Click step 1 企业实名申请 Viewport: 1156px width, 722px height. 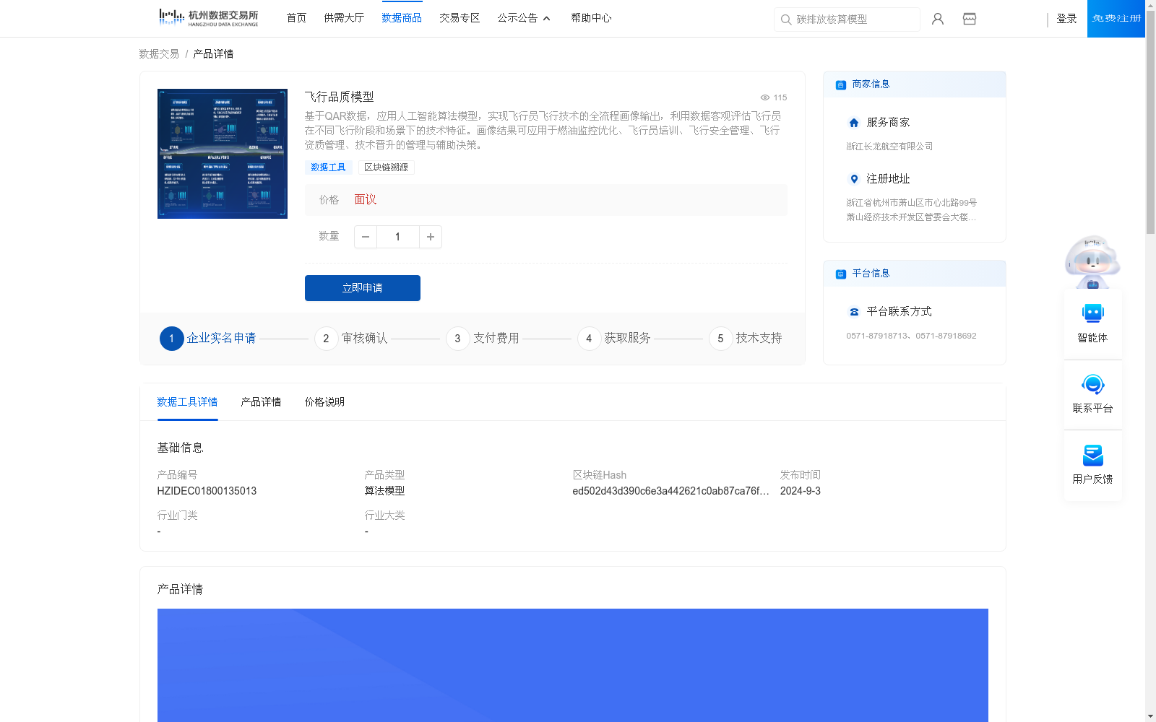[x=208, y=338]
